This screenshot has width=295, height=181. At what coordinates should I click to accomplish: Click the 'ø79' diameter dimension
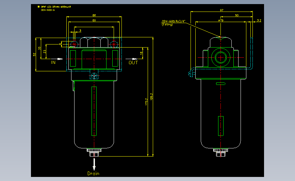(221, 20)
